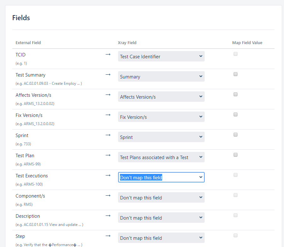Open the Summary field dropdown

pos(161,77)
